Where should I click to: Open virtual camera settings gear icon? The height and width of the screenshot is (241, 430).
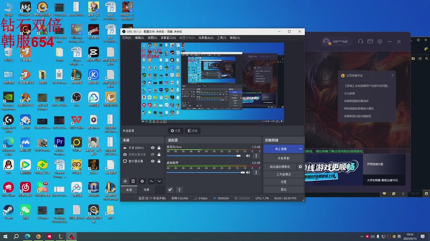point(300,167)
